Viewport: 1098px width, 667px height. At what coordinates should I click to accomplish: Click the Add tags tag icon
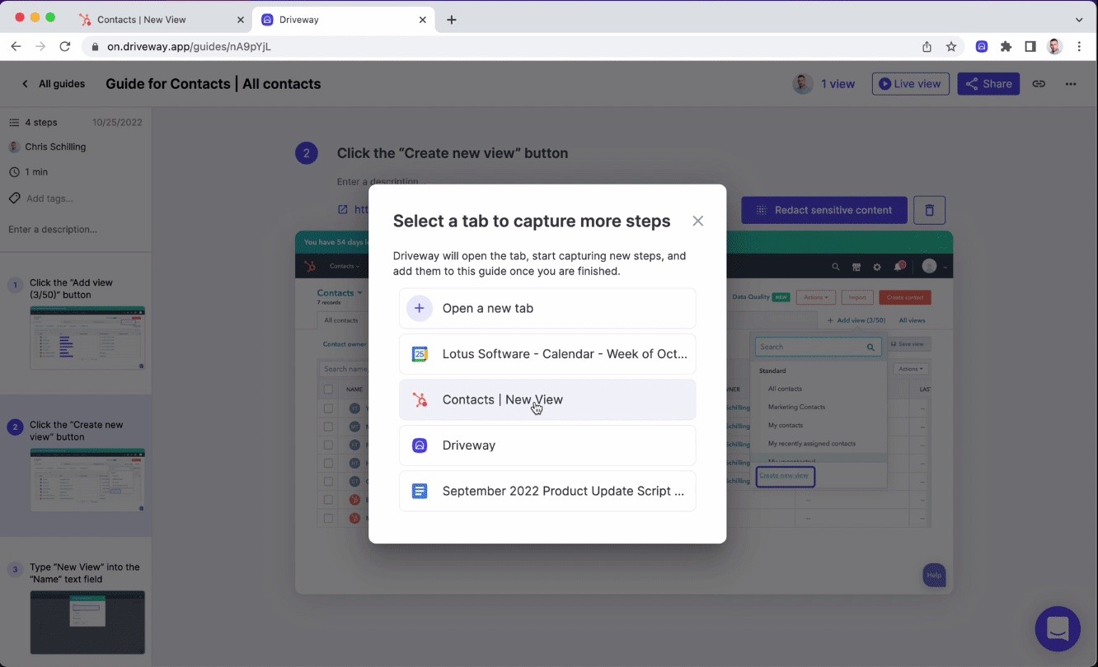pos(14,198)
